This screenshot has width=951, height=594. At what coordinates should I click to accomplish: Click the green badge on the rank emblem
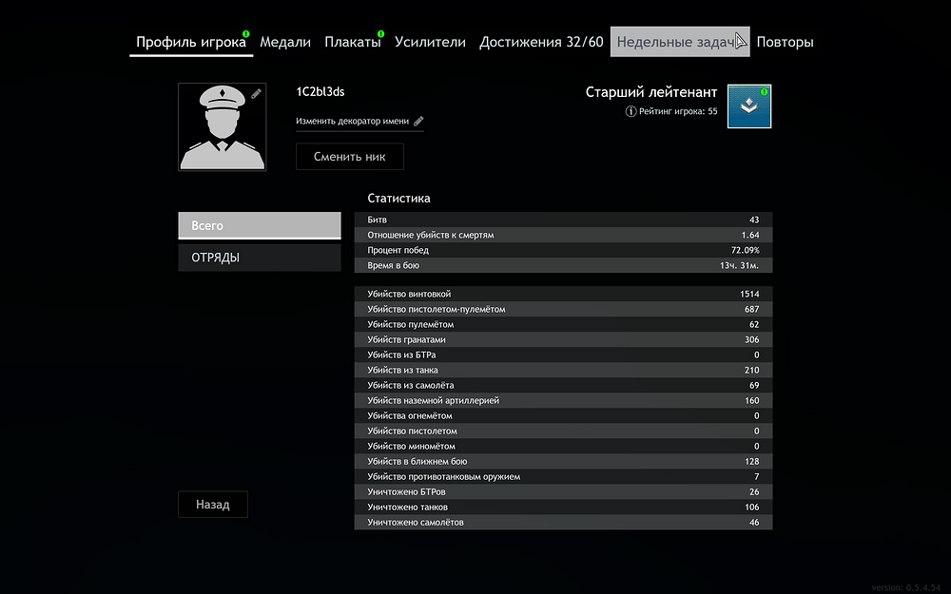pos(764,91)
